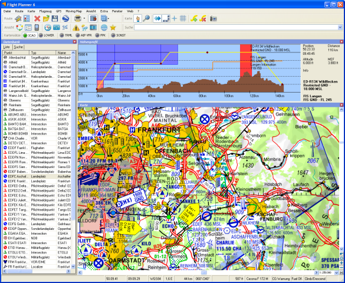Click the fuel pump icon in Route toolbar
345x283 pixels.
pos(93,19)
